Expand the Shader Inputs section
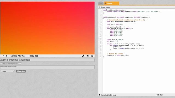Viewport: 175px width, 98px height. tap(100, 7)
